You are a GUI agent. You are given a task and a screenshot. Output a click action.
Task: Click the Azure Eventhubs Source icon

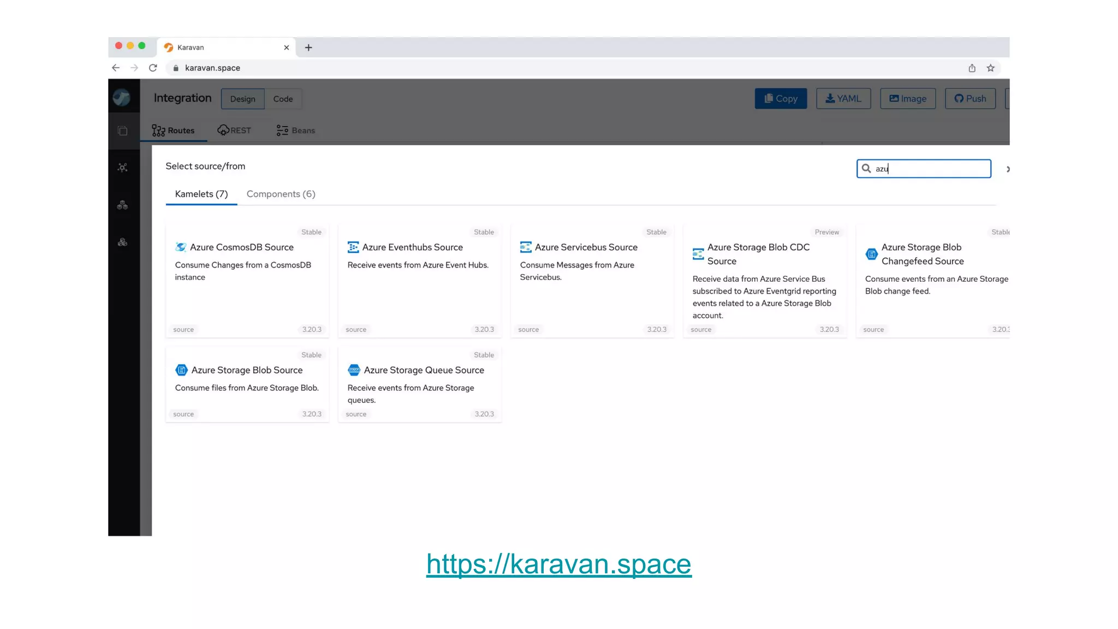353,247
